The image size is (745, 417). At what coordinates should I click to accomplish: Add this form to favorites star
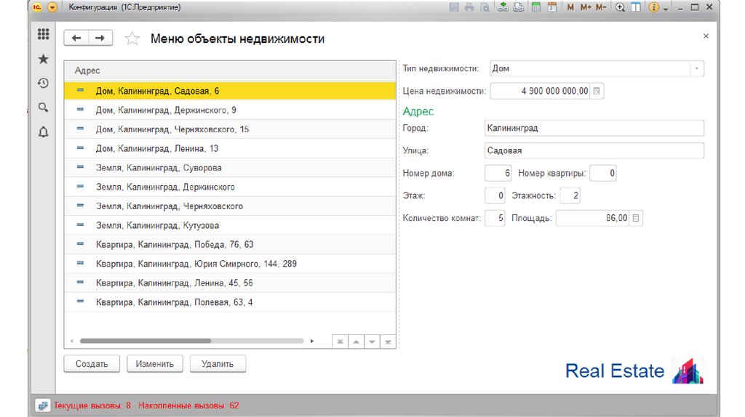point(132,39)
